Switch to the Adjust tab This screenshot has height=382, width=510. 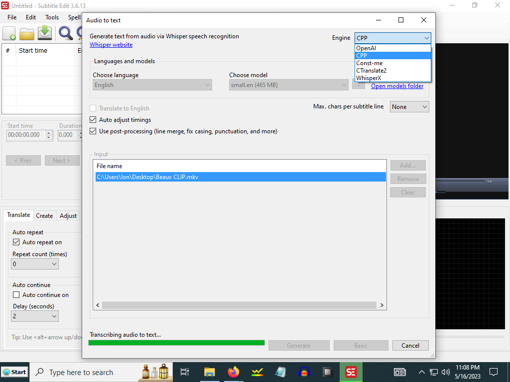[68, 216]
